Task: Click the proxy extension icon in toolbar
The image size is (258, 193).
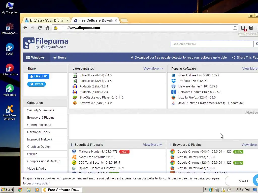Action: pyautogui.click(x=251, y=28)
